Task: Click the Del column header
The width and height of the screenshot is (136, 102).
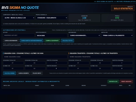Action: coord(130,86)
